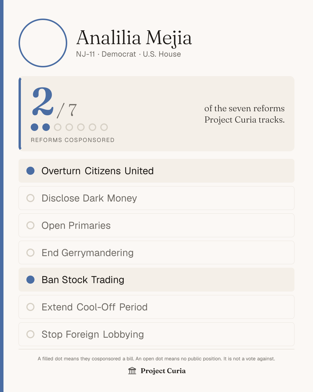Click the last empty progress dot under score
Image resolution: width=313 pixels, height=392 pixels.
[x=104, y=127]
